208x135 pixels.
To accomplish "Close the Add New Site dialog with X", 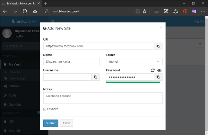I will pos(161,27).
